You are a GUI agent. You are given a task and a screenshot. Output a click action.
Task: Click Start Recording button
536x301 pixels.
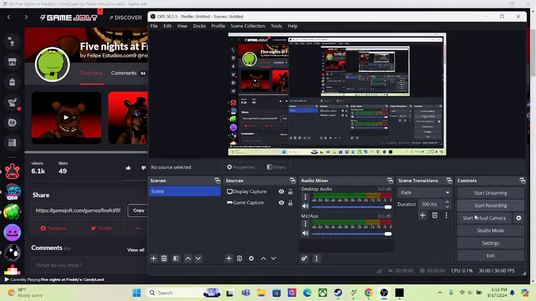491,205
